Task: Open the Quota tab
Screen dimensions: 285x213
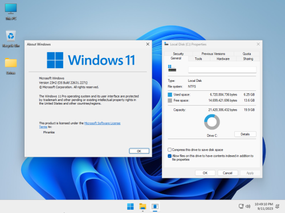Action: tap(247, 54)
